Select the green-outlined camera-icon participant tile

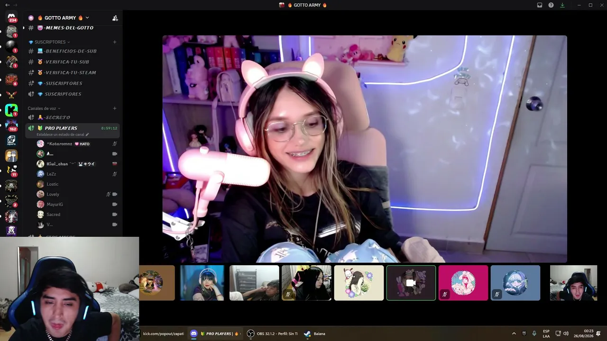411,283
